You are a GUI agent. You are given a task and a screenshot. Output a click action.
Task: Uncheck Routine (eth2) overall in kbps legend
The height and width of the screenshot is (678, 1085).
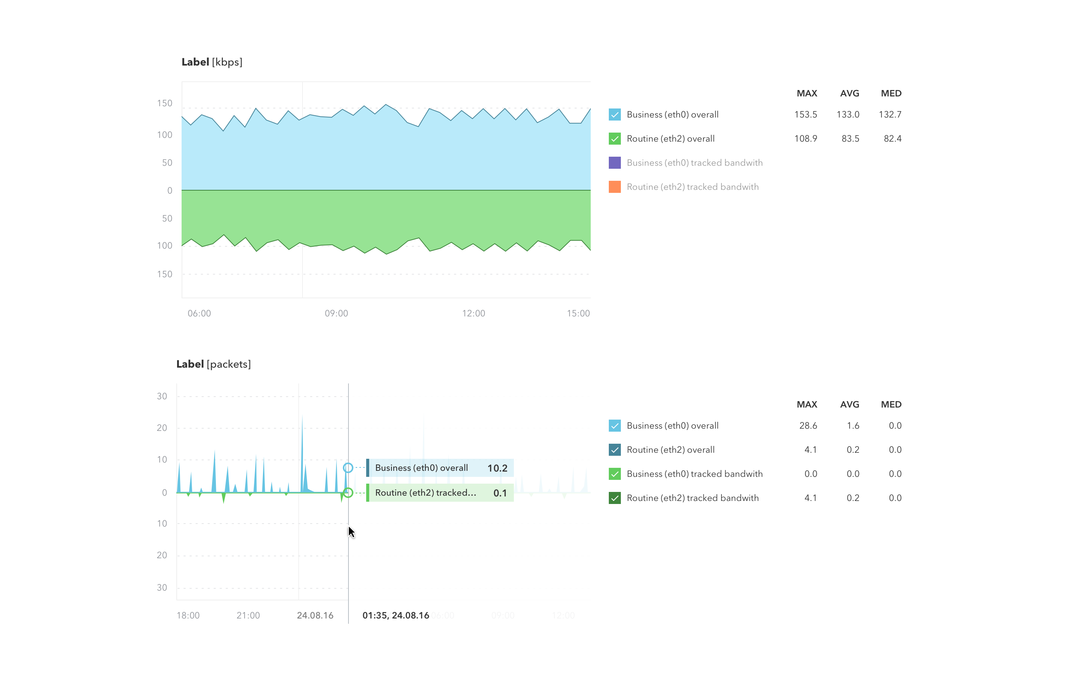pyautogui.click(x=615, y=139)
